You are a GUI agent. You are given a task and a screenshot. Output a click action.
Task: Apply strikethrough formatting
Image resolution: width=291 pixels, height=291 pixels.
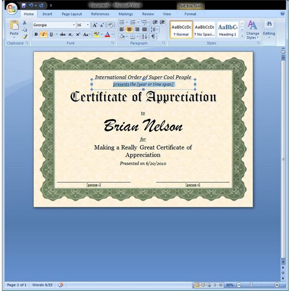coord(63,34)
